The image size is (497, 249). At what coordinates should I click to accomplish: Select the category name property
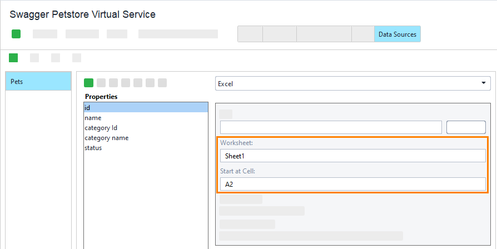pos(146,138)
